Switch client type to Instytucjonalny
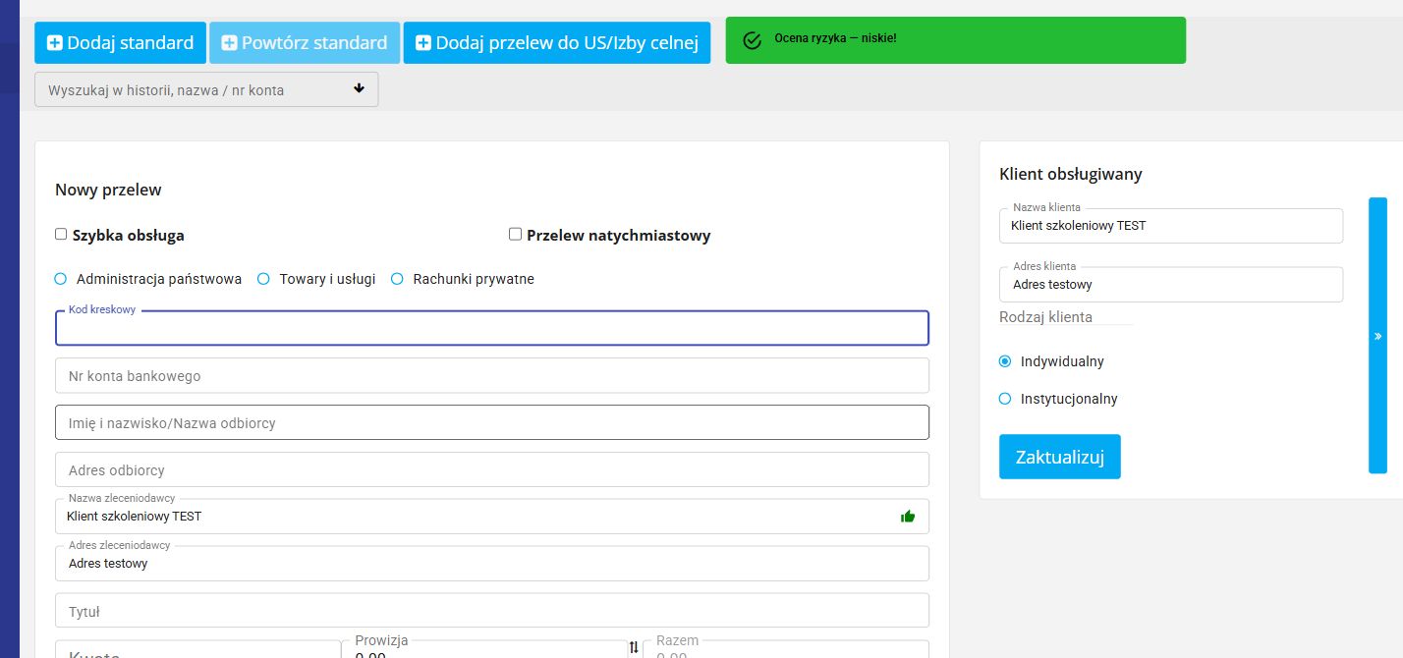1403x658 pixels. click(1005, 399)
